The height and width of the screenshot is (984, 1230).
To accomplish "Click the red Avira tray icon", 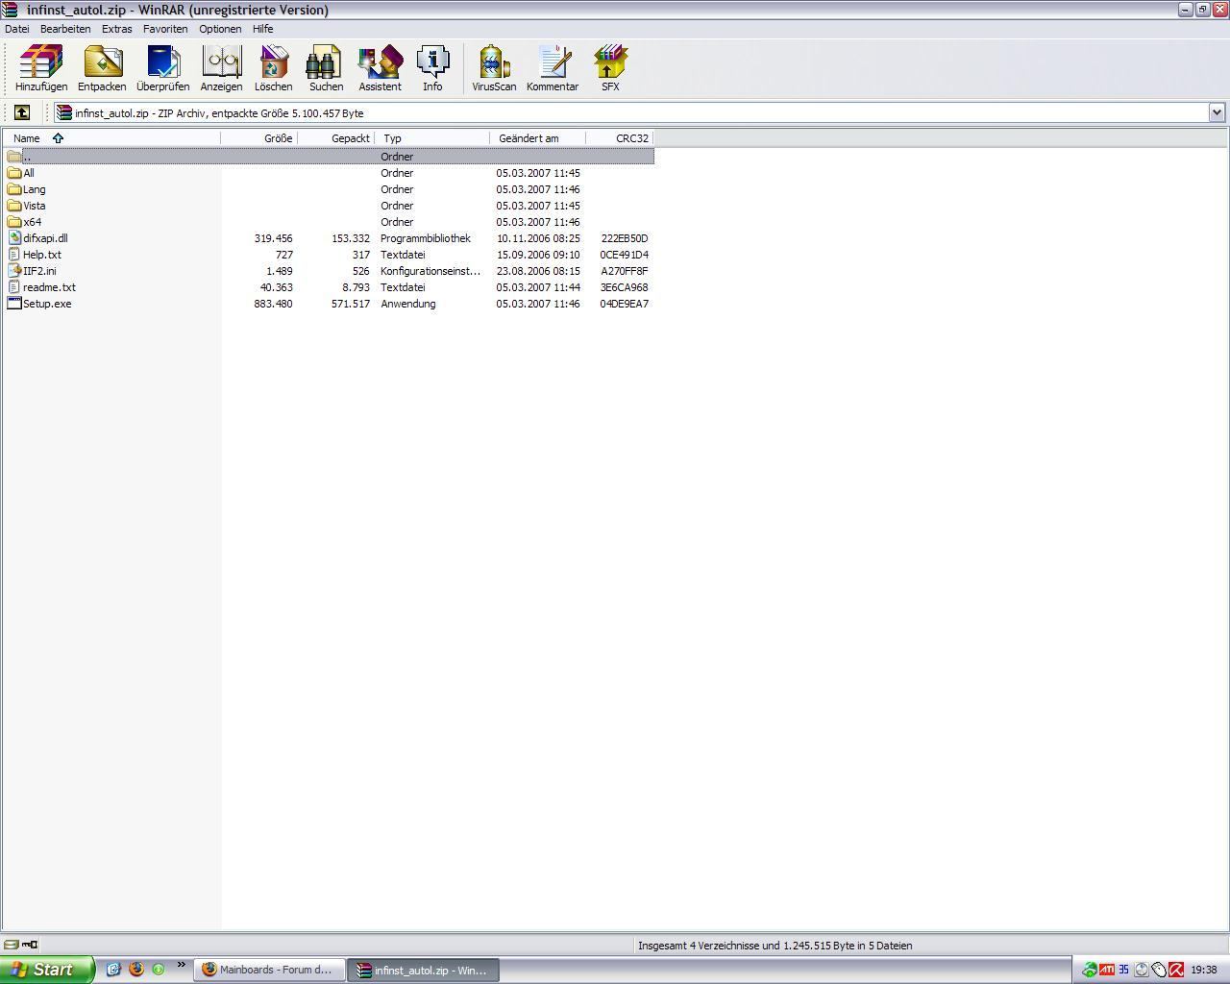I will coord(1176,970).
